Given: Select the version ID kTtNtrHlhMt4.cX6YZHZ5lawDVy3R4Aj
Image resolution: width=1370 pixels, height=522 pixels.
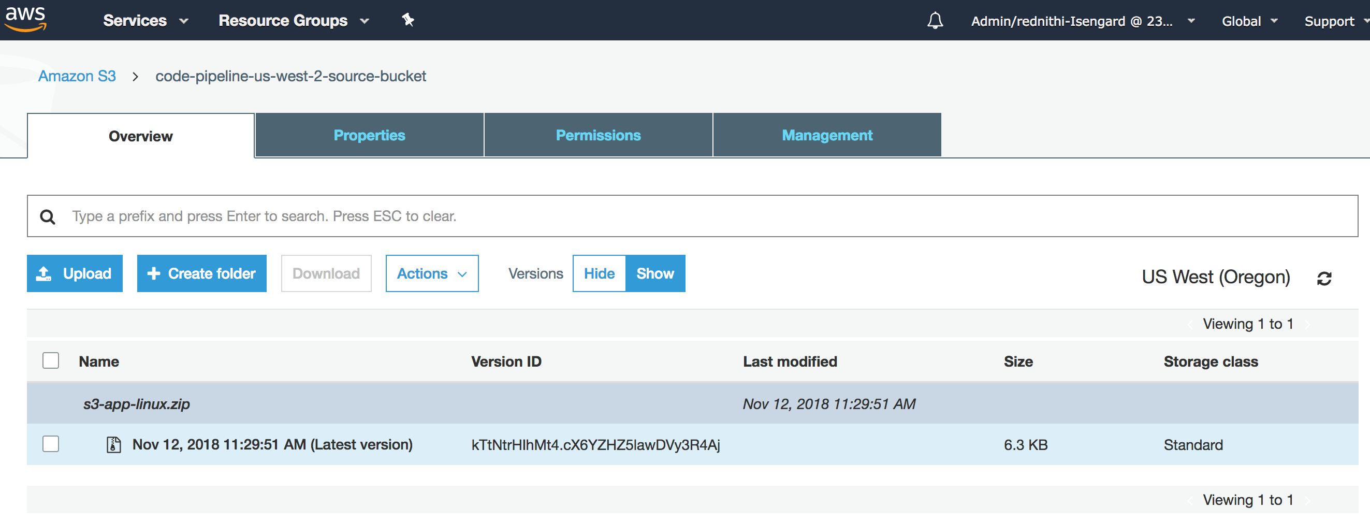Looking at the screenshot, I should [595, 445].
